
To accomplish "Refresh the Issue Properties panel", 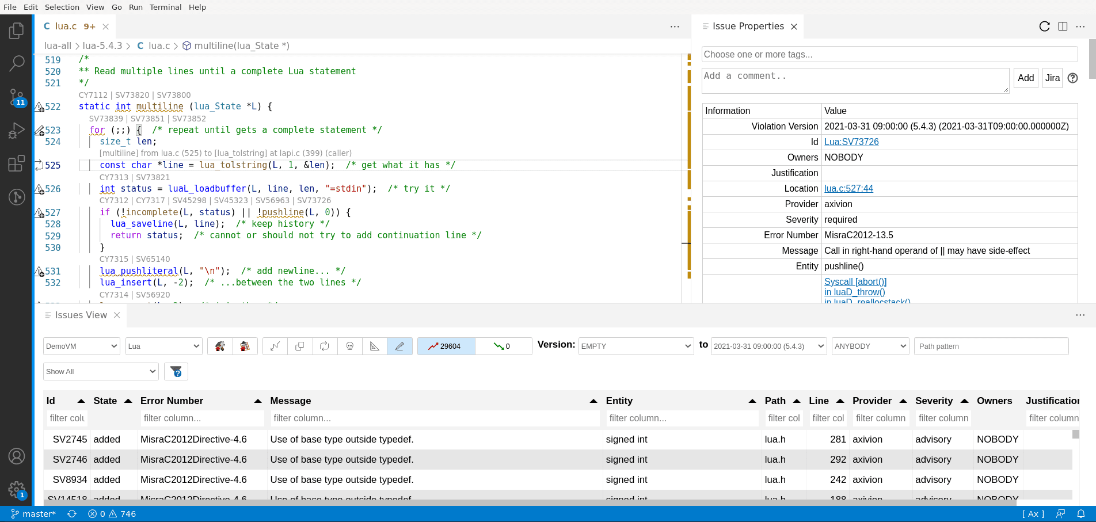I will click(x=1044, y=26).
